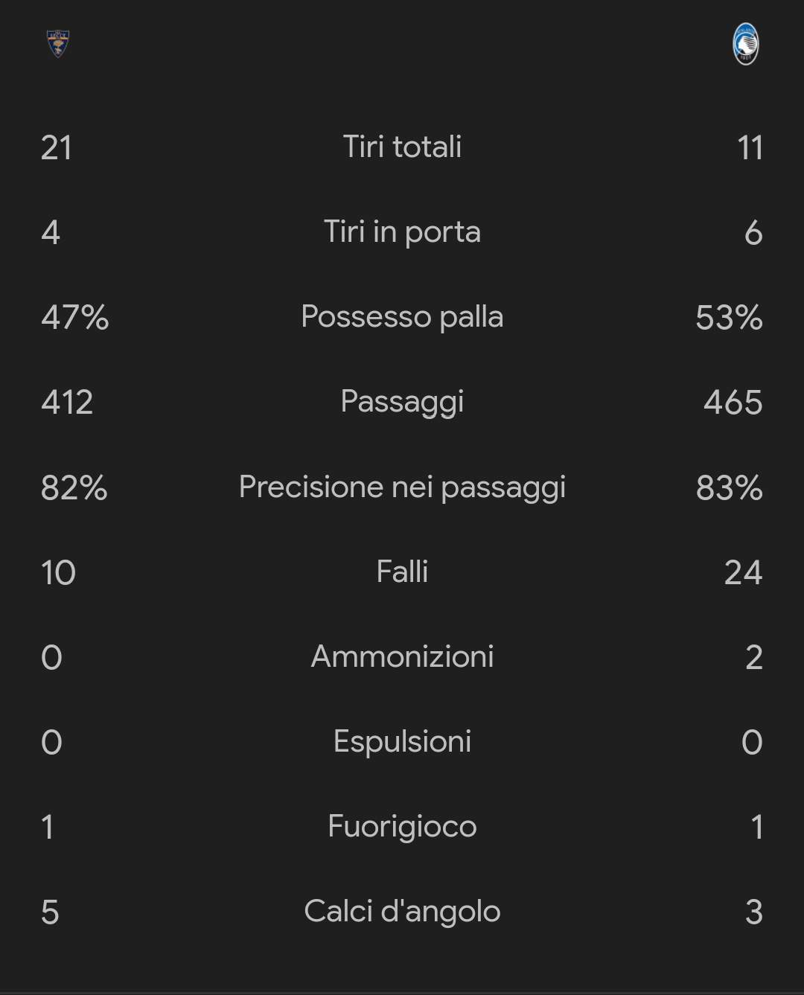Screen dimensions: 804x995
Task: Select the 53% possession value
Action: [729, 317]
